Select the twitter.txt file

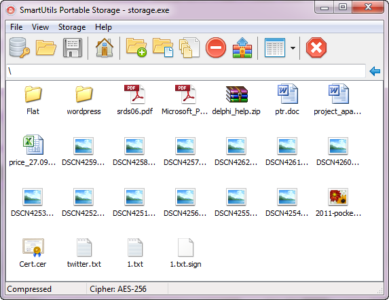point(84,253)
